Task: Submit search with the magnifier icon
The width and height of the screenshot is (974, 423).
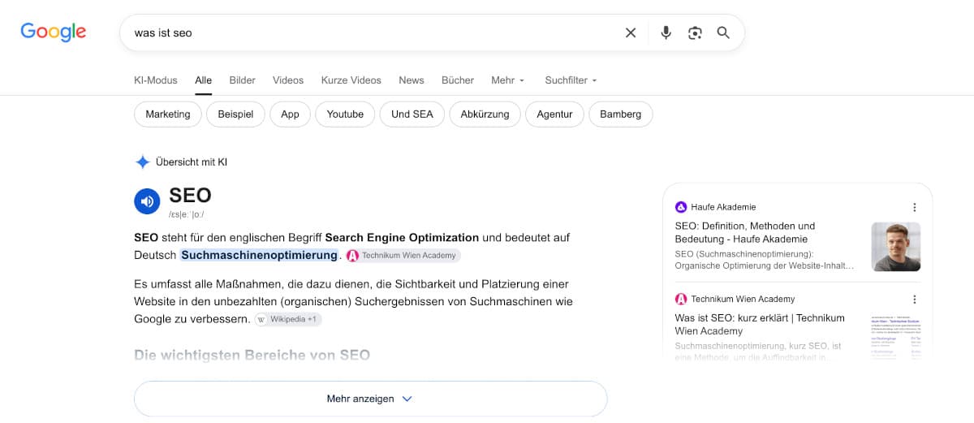Action: pos(723,32)
